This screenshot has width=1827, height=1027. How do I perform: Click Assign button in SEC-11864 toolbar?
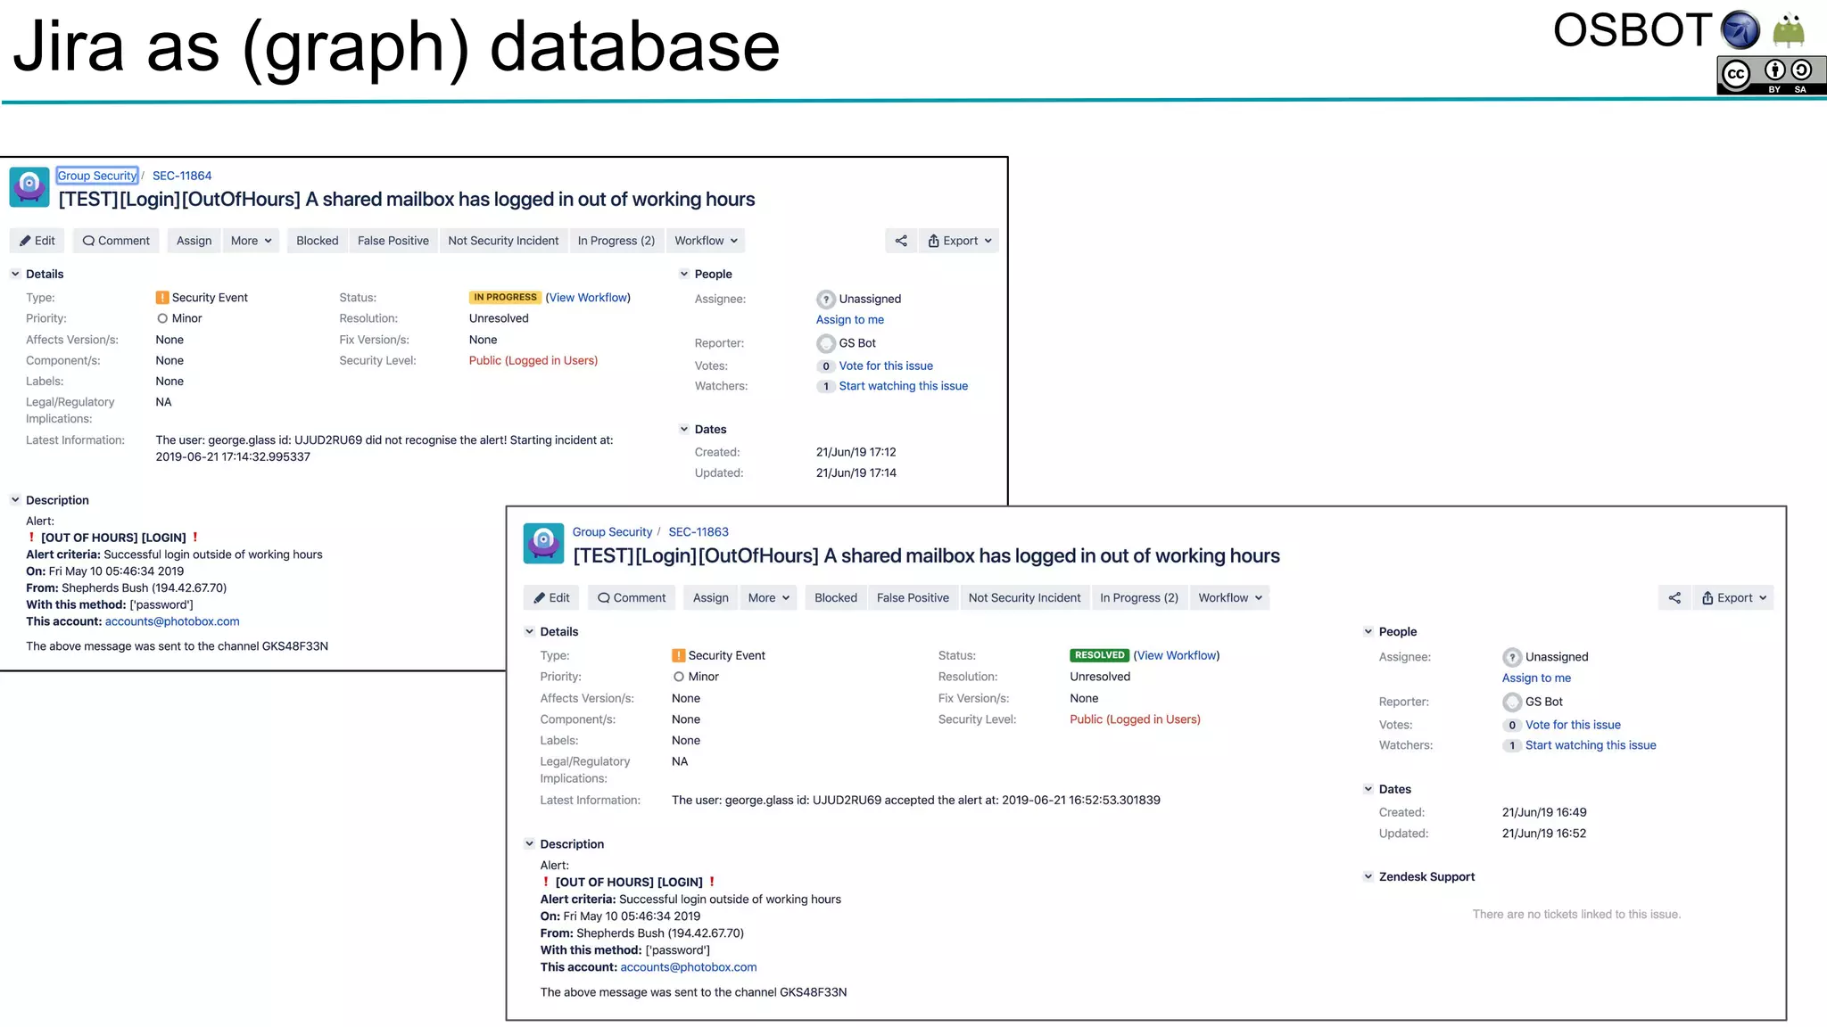[x=194, y=241]
